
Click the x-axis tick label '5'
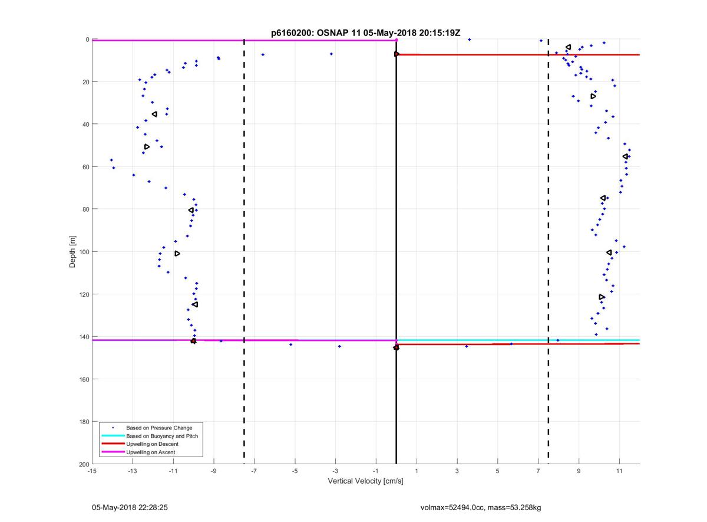(498, 471)
